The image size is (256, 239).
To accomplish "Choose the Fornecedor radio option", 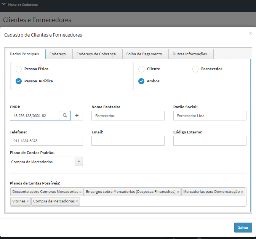I will click(x=195, y=69).
